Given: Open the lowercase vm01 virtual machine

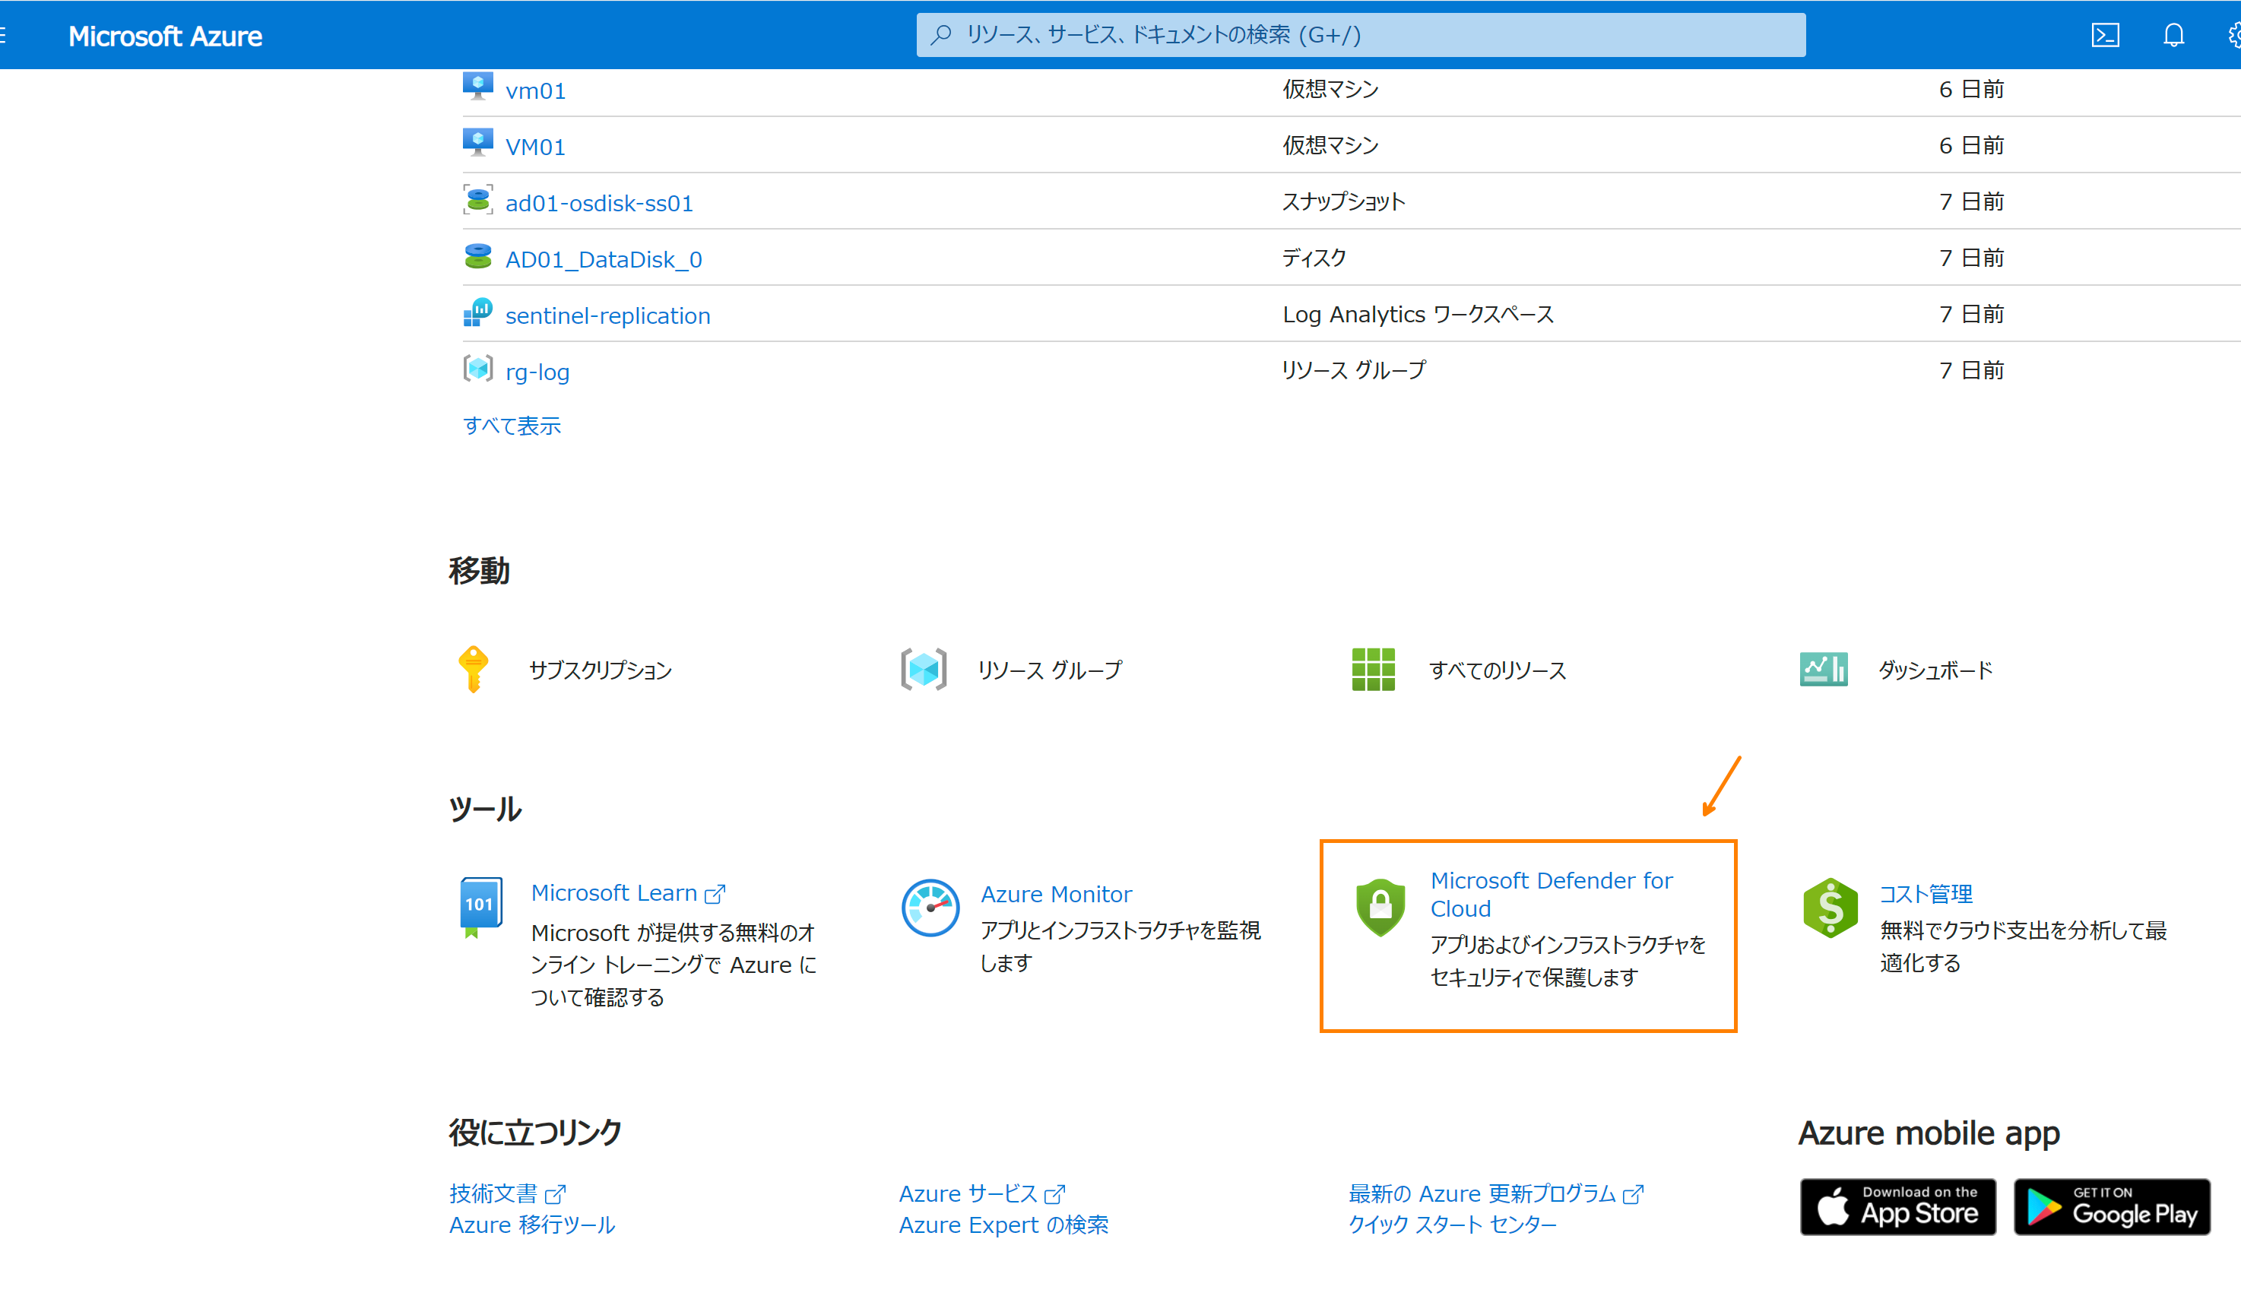Looking at the screenshot, I should click(x=535, y=90).
